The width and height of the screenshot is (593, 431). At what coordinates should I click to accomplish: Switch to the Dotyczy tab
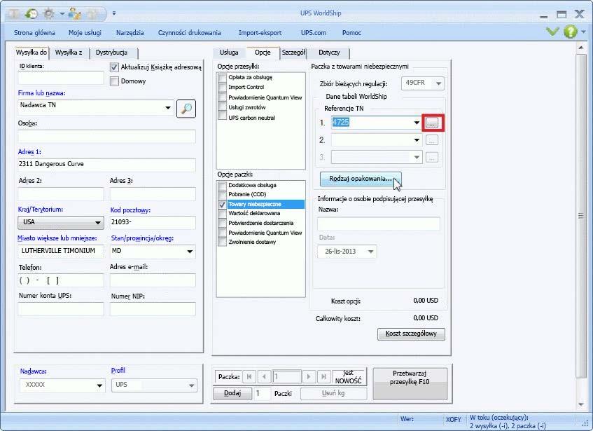tap(329, 53)
